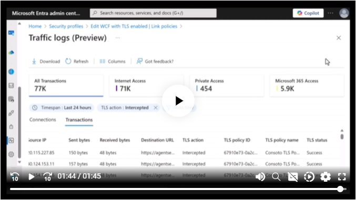Click the small play button in control bar
The height and width of the screenshot is (200, 356).
point(32,177)
